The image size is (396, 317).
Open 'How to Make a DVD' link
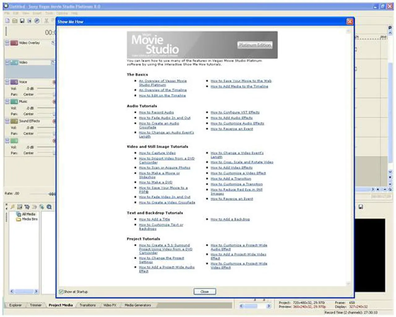coord(156,182)
